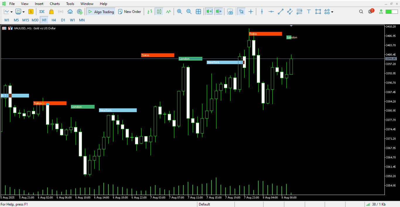Draw a vertical line object

pos(262,12)
